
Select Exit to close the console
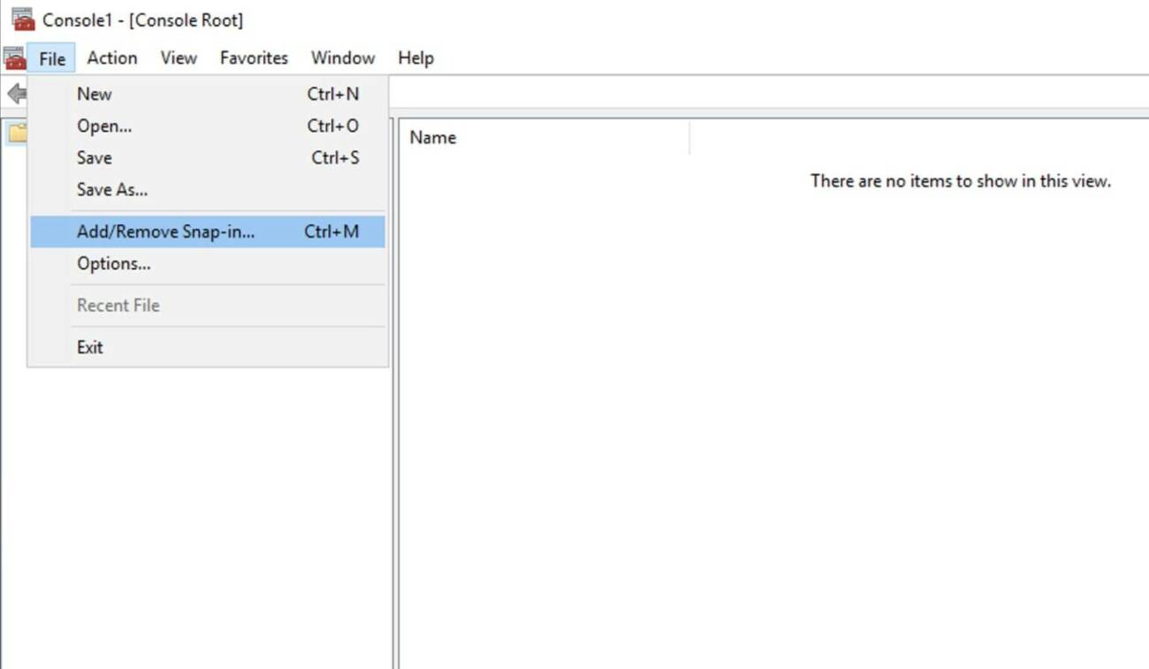point(88,346)
